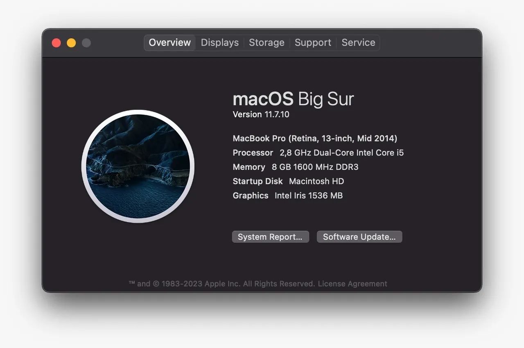524x348 pixels.
Task: Click the MacBook Pro model name
Action: 315,138
